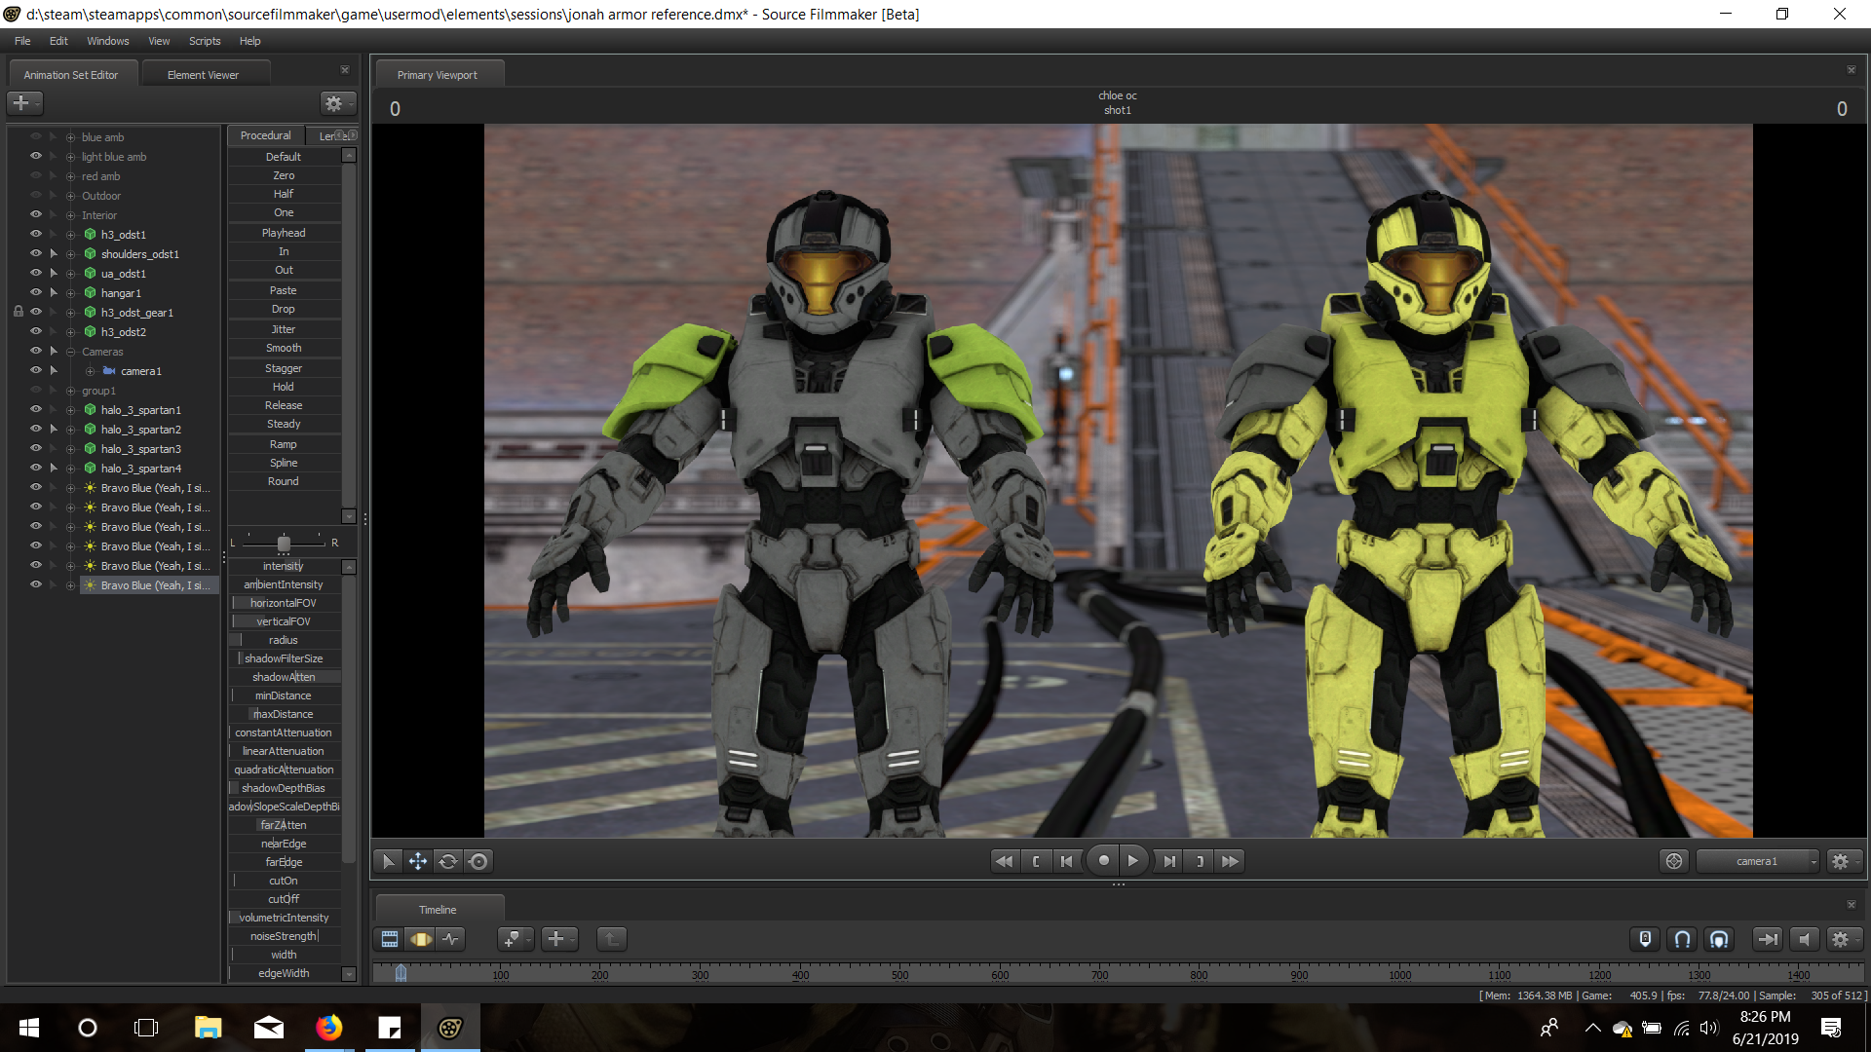Toggle the snap-to-frame magnet icon
The width and height of the screenshot is (1871, 1052).
tap(1720, 939)
